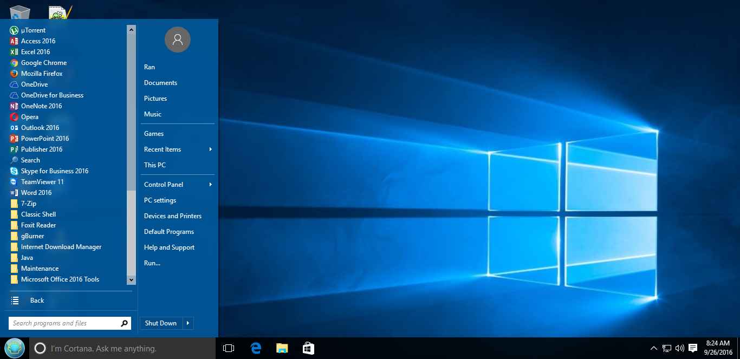The width and height of the screenshot is (740, 359).
Task: Click the Shut Down button
Action: tap(161, 323)
